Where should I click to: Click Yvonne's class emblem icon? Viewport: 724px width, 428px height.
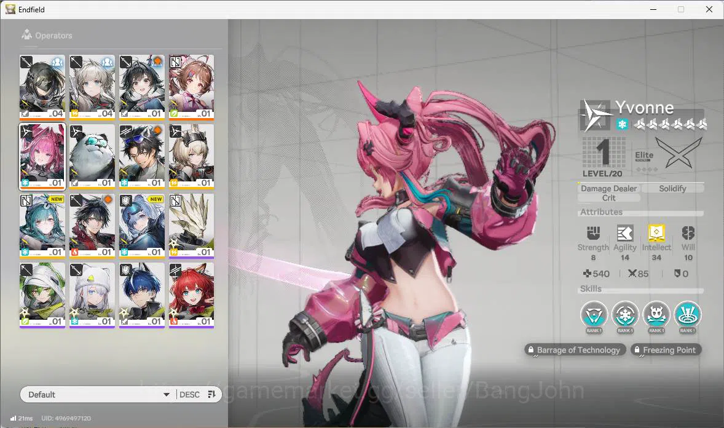[595, 115]
